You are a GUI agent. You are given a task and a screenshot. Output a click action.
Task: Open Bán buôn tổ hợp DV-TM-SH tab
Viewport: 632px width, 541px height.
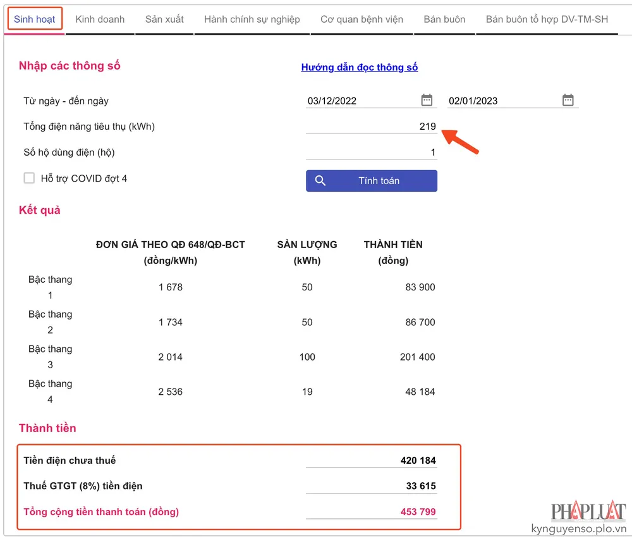[547, 19]
